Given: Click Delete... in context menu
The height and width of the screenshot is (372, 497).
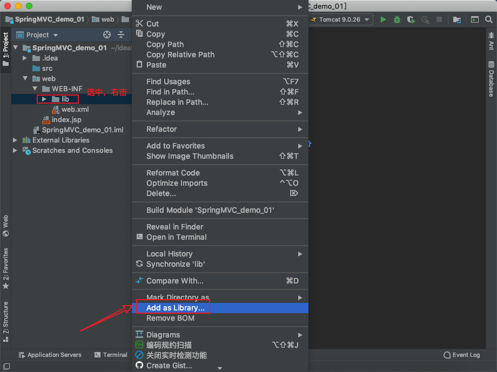Looking at the screenshot, I should click(x=220, y=193).
